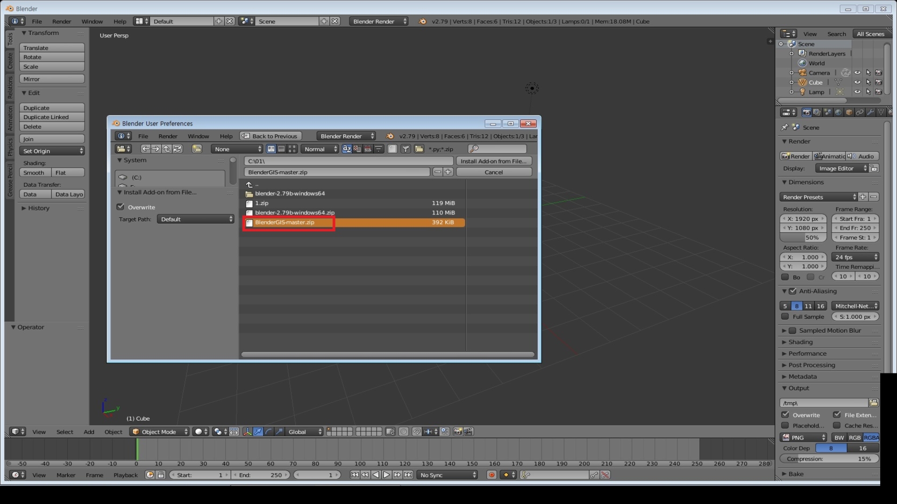The width and height of the screenshot is (897, 504).
Task: Refresh the file browser list
Action: pos(178,149)
